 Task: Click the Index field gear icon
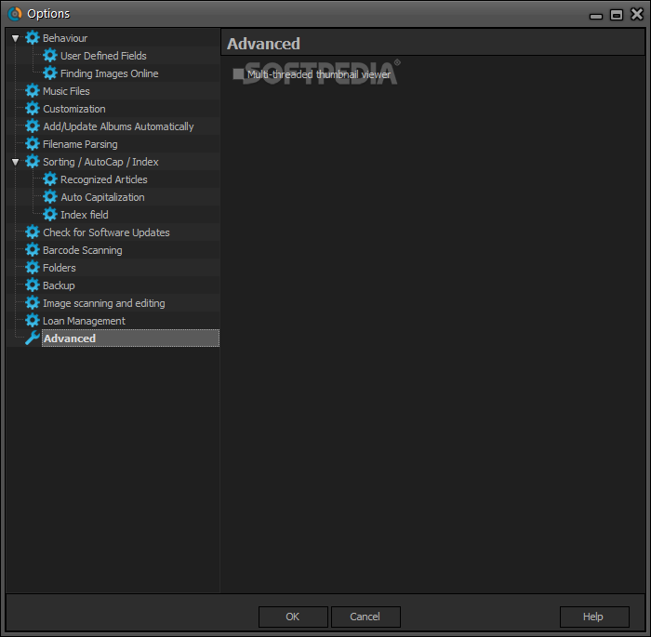coord(50,214)
